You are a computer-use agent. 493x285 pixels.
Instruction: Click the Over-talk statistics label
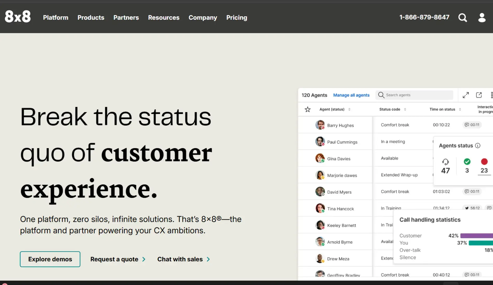pos(410,250)
